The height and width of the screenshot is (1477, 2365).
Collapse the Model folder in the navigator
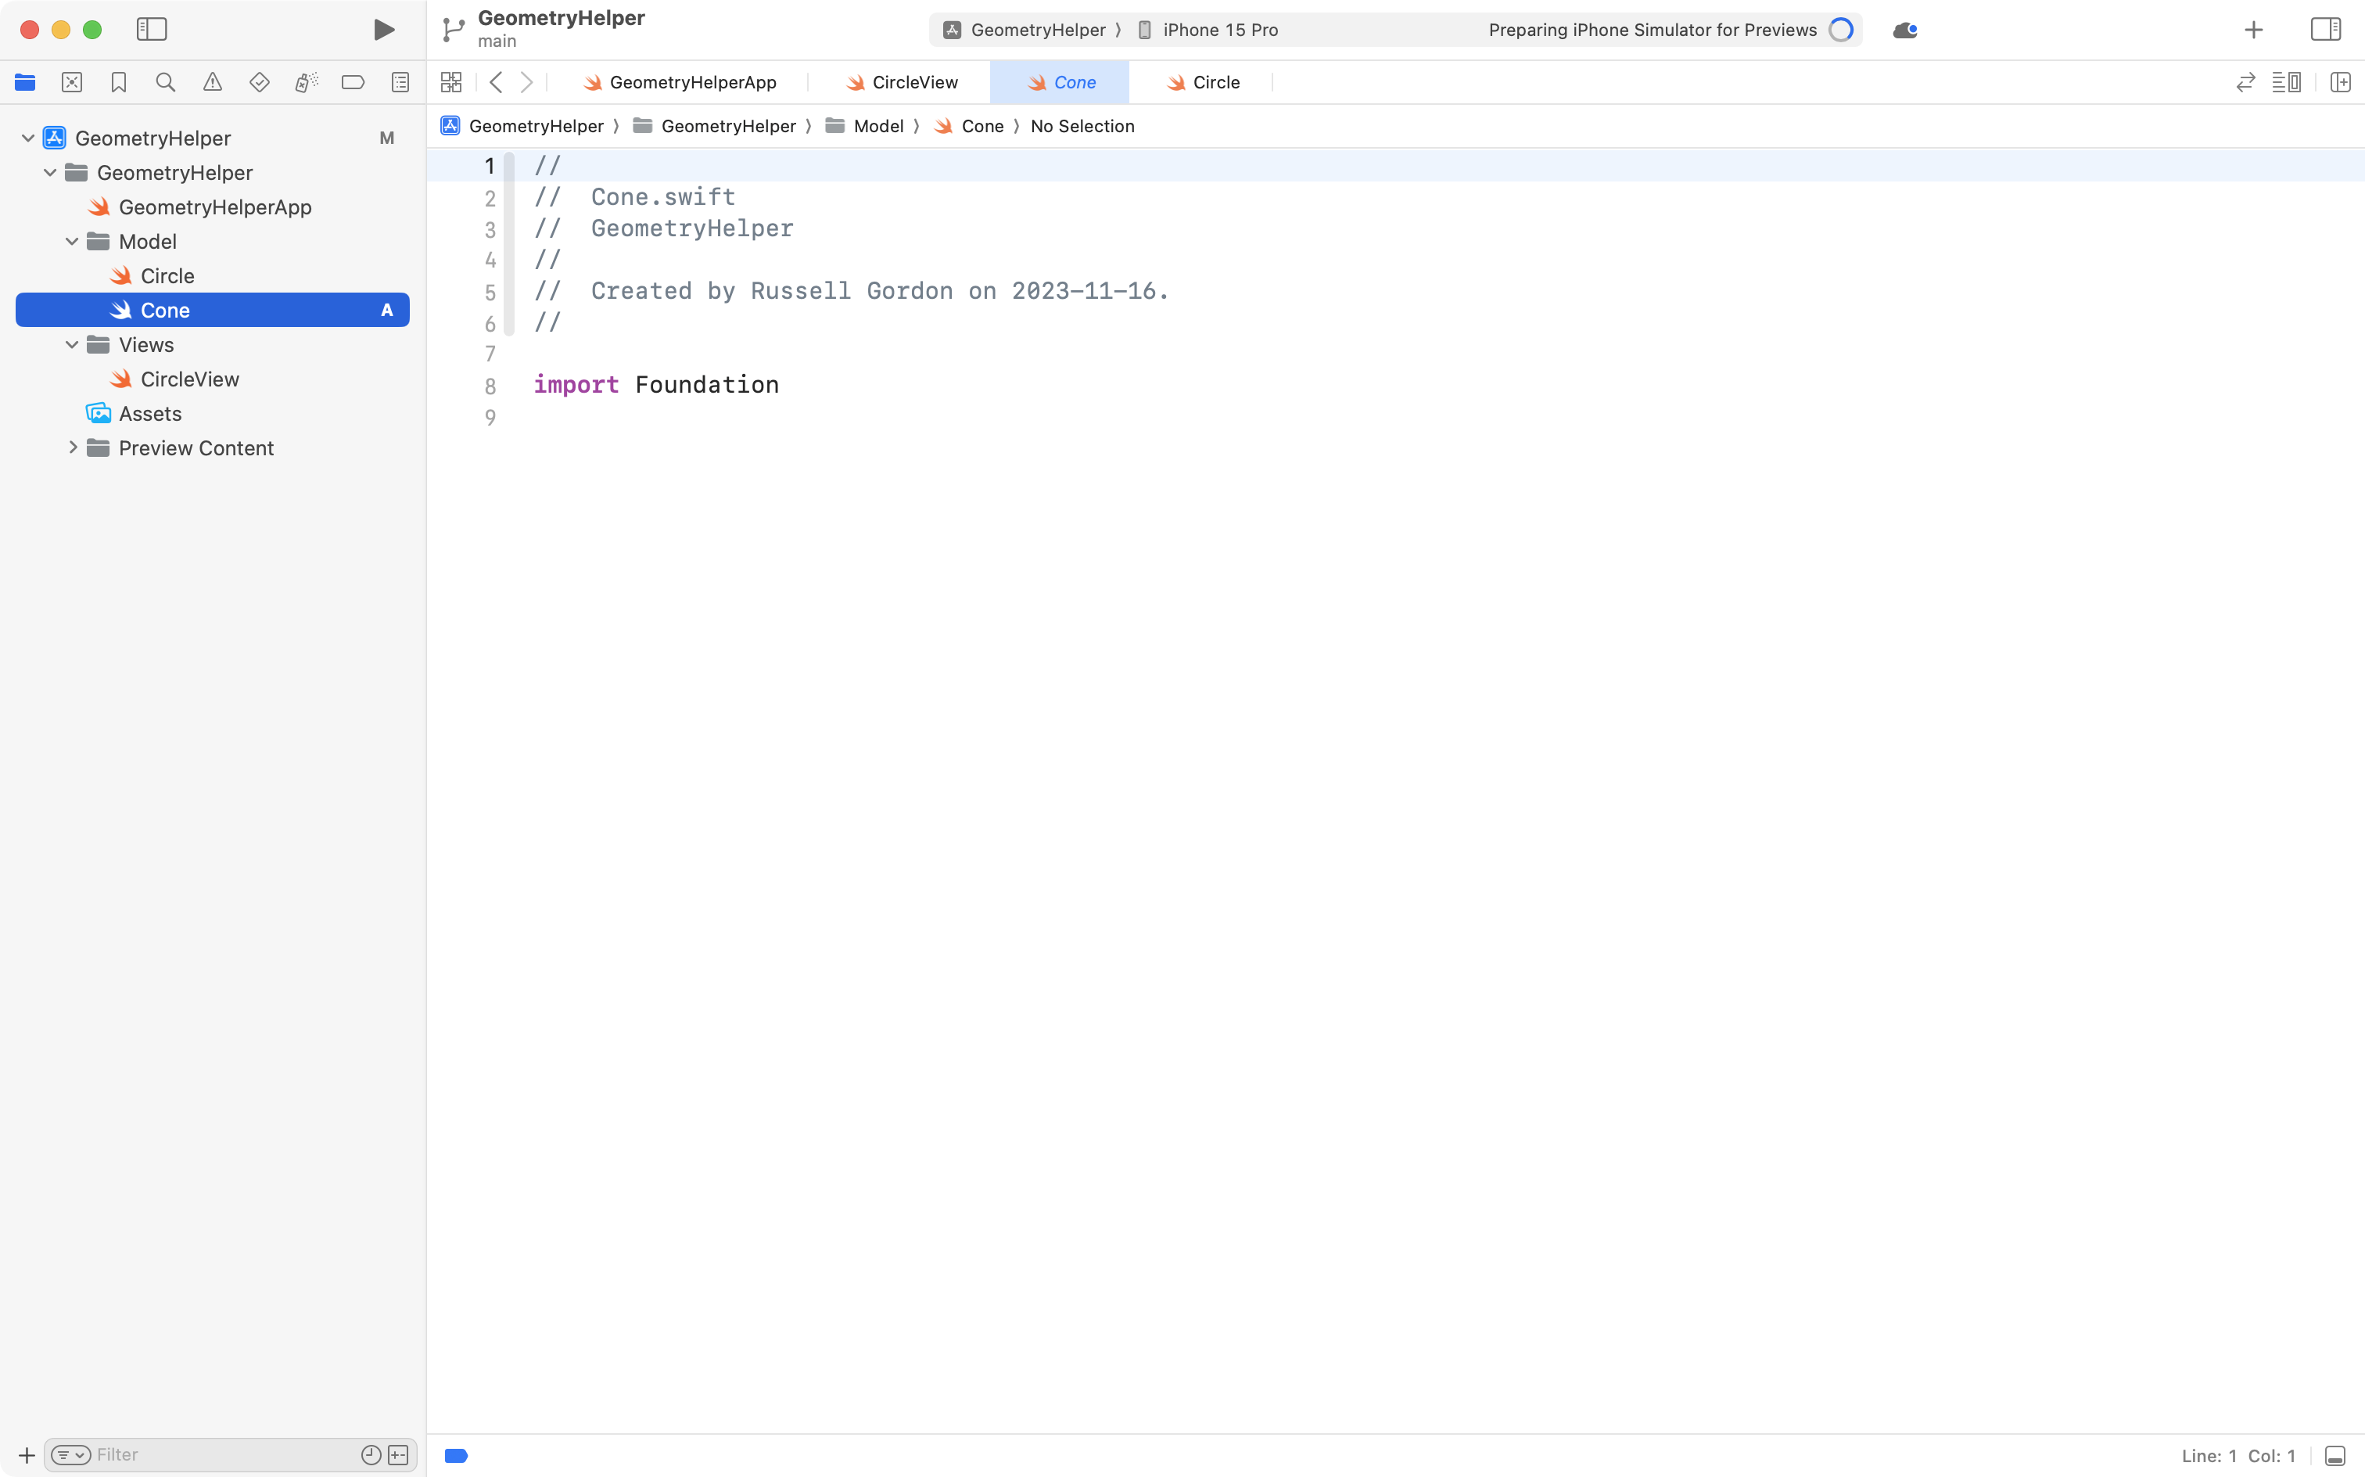click(x=70, y=241)
